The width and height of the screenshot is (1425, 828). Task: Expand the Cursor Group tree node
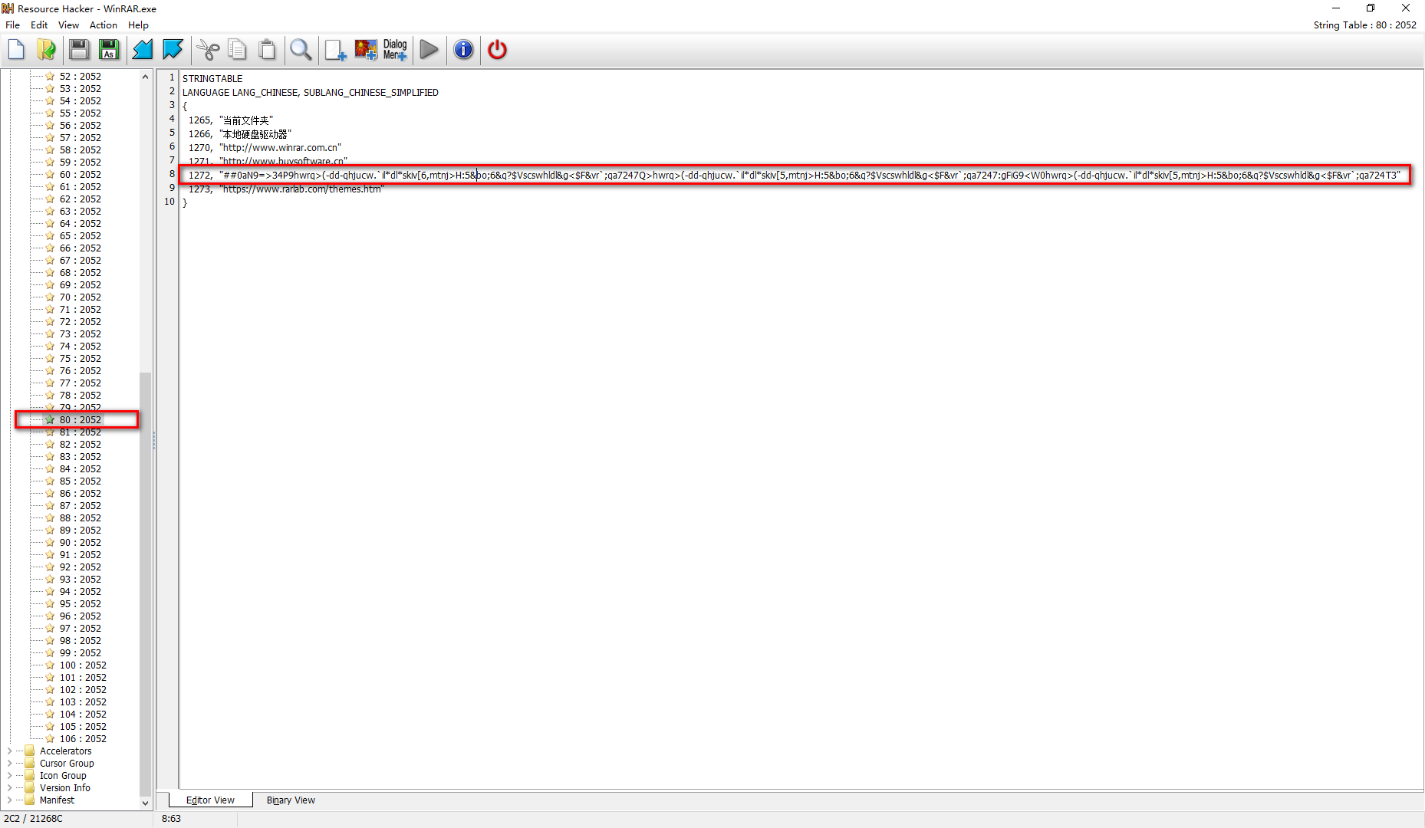(9, 763)
